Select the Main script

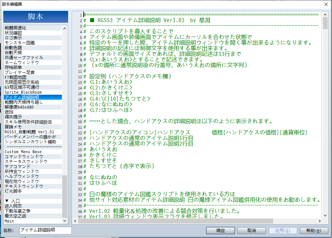point(33,221)
